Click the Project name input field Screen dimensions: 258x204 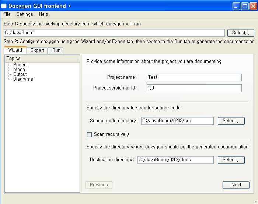tap(194, 77)
